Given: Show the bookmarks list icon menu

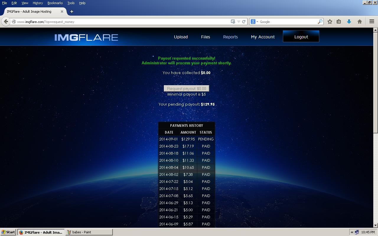Looking at the screenshot, I should pos(339,22).
